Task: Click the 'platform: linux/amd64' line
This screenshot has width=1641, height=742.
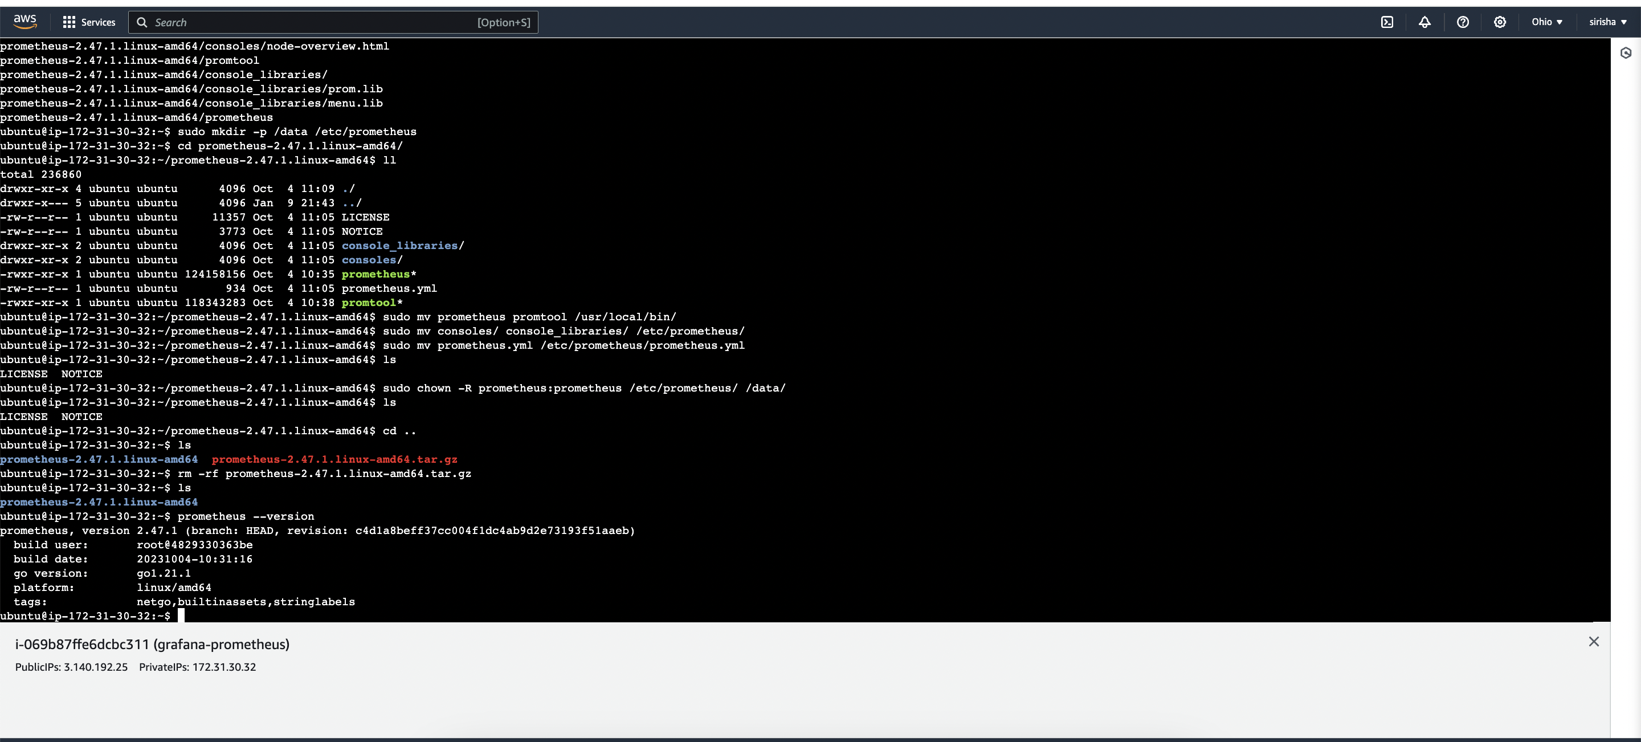Action: tap(112, 587)
